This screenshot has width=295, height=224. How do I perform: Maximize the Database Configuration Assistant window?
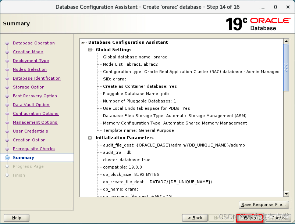tap(276, 7)
